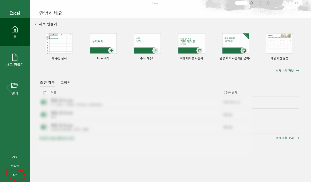Follow the 추가 통합 문서 link
The height and width of the screenshot is (182, 311).
coord(287,138)
